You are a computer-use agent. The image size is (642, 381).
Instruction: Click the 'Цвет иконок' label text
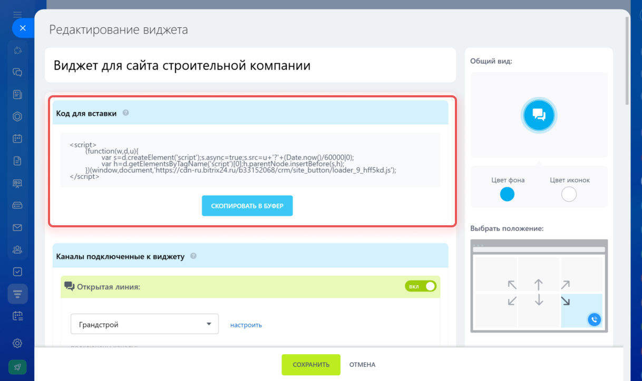click(570, 180)
